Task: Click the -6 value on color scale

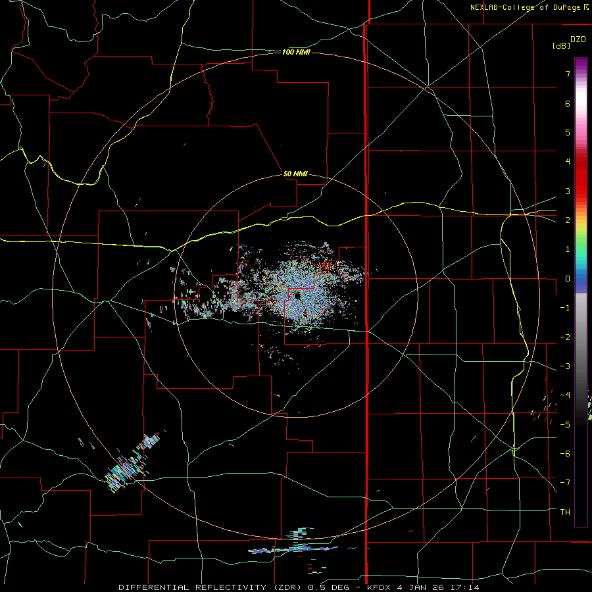Action: [x=565, y=454]
